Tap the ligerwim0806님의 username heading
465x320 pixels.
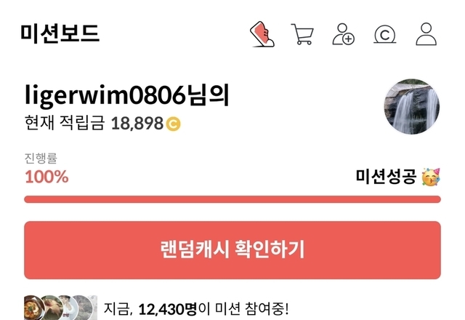click(127, 95)
